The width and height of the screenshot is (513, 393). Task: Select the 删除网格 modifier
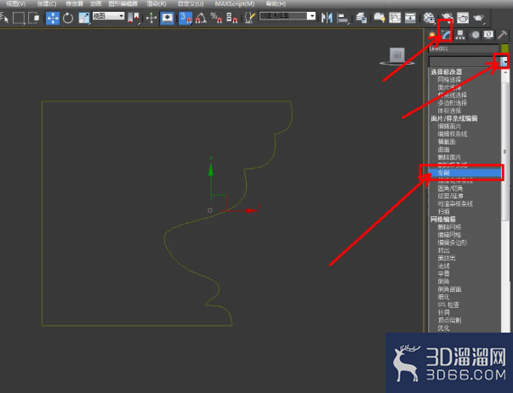[x=449, y=227]
